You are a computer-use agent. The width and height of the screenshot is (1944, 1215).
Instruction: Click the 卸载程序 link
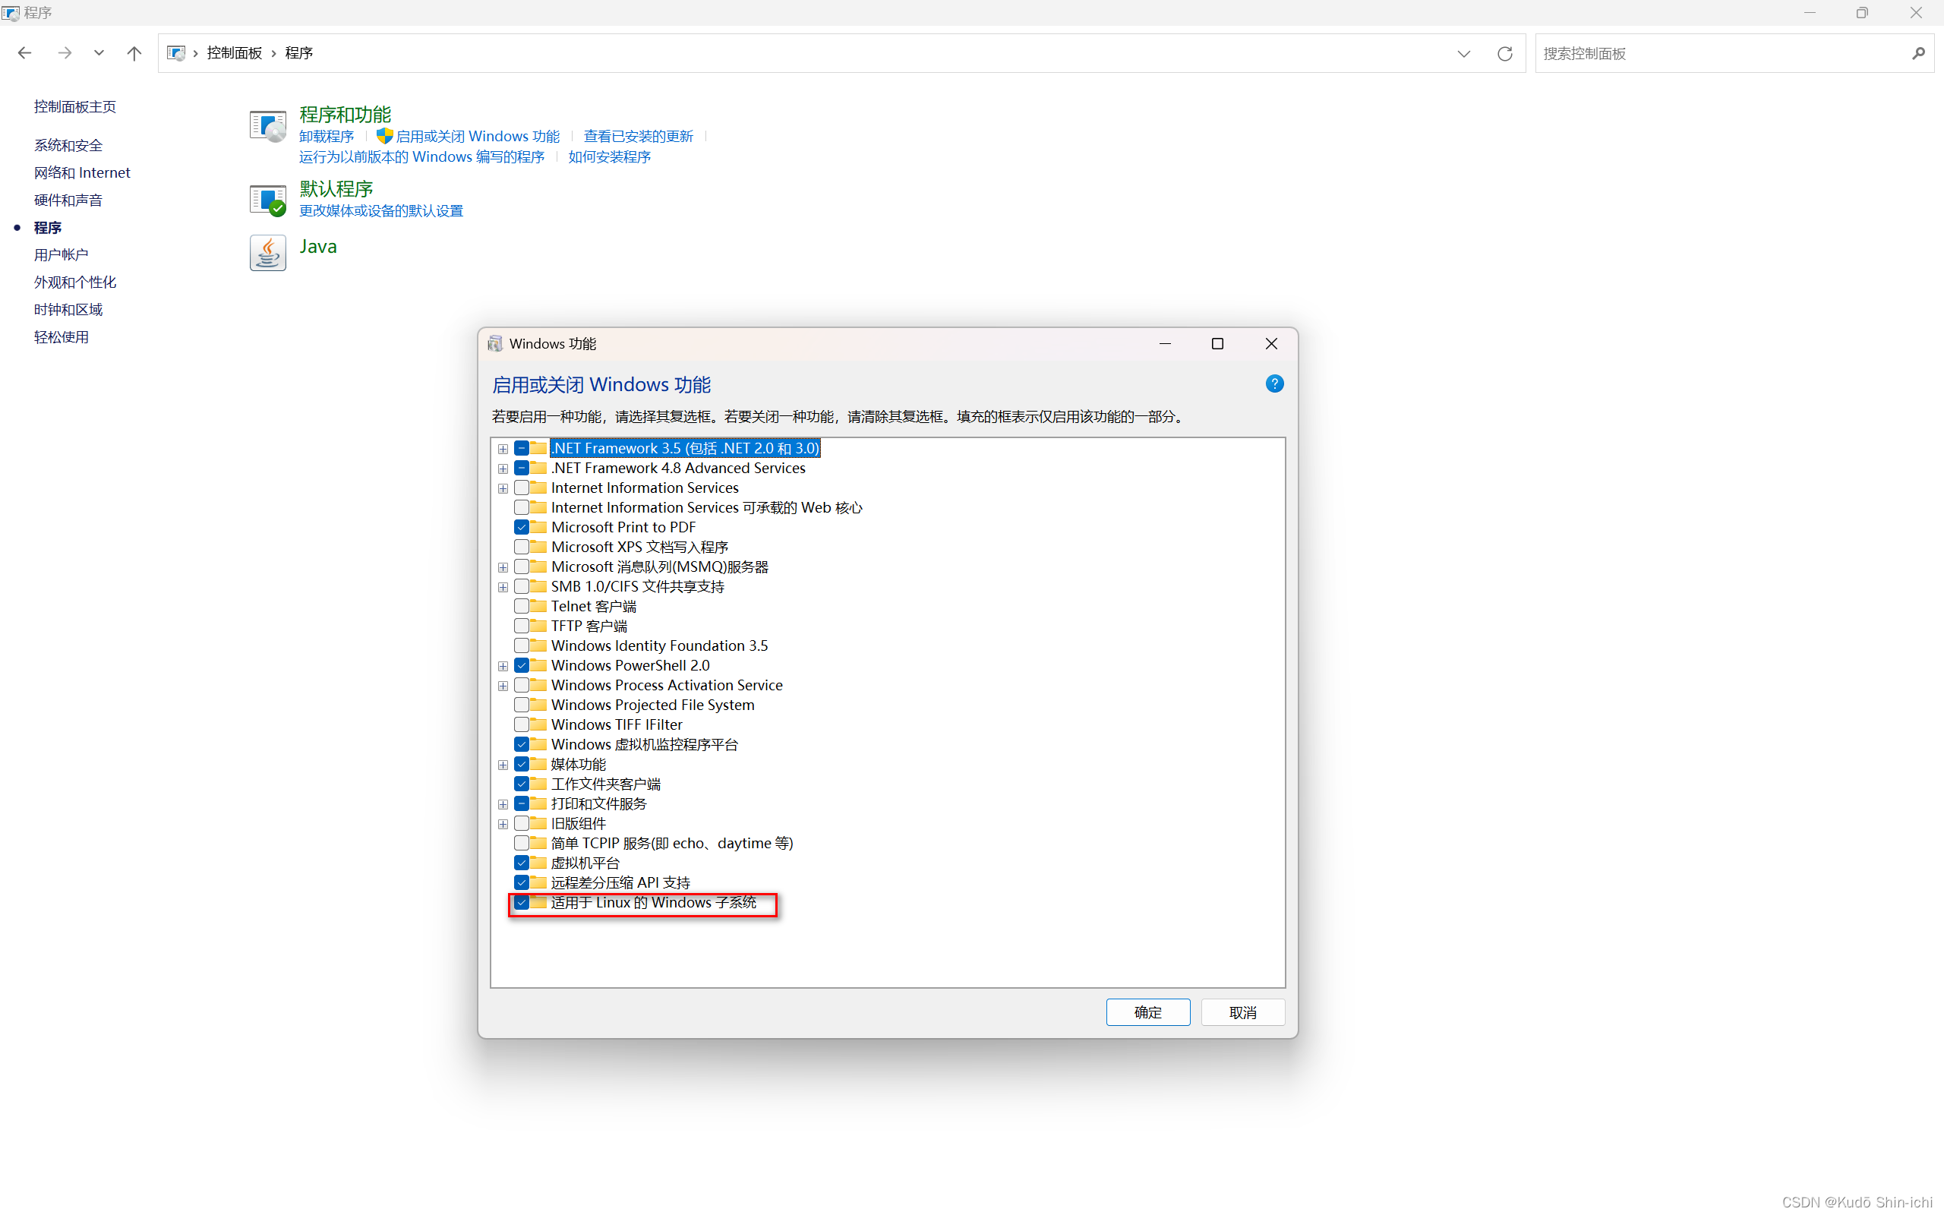326,137
